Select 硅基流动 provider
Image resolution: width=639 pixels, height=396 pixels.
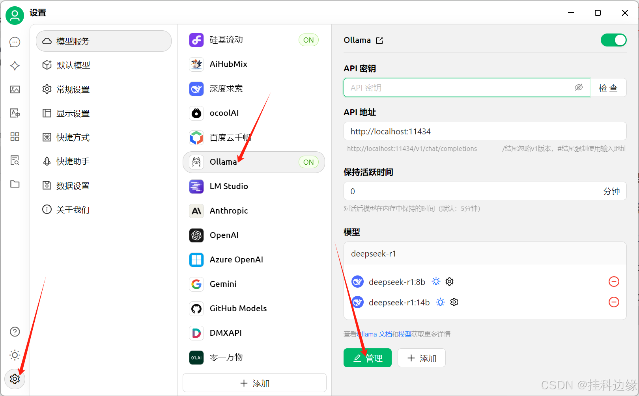(254, 40)
